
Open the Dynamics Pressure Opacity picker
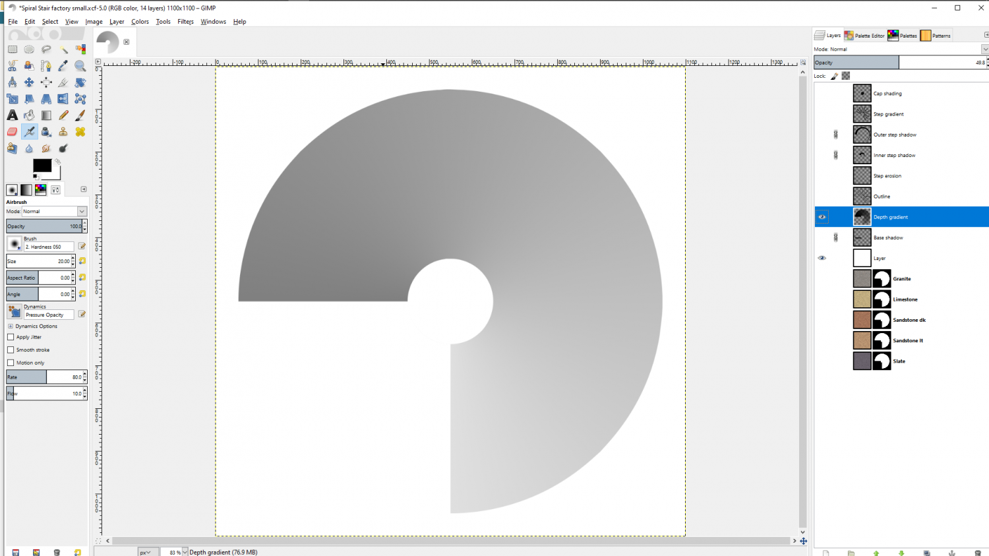click(15, 311)
